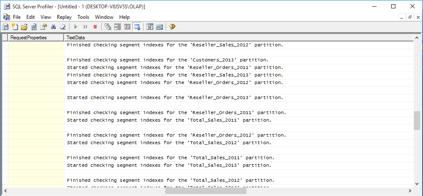
Task: Open trace Properties from toolbar
Action: point(44,27)
